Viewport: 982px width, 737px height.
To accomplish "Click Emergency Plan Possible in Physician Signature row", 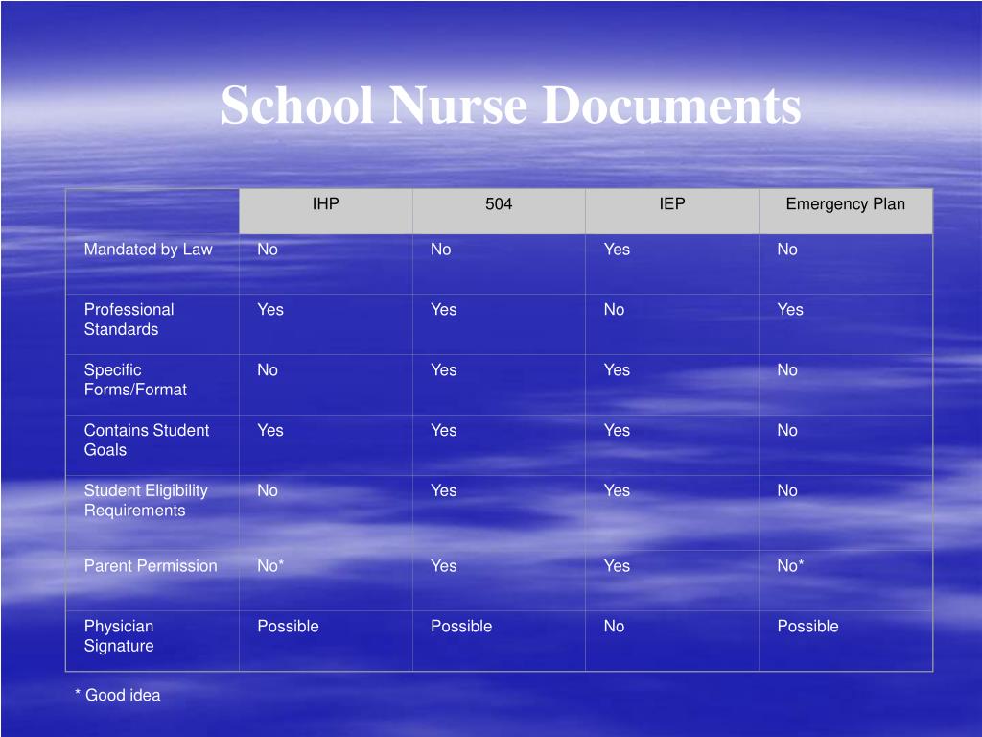I will [x=807, y=626].
